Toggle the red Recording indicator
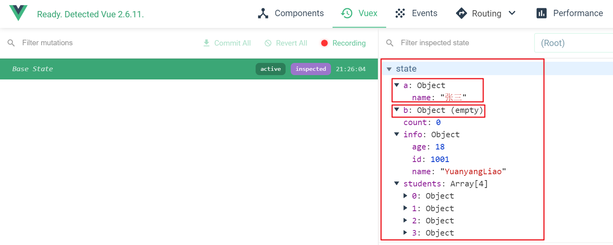613x245 pixels. point(324,43)
